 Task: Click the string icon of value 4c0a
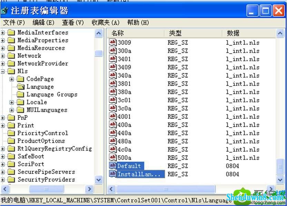coord(113,149)
